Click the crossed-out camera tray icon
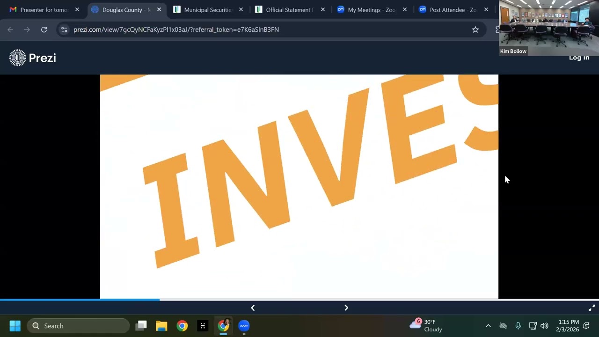599x337 pixels. click(503, 326)
